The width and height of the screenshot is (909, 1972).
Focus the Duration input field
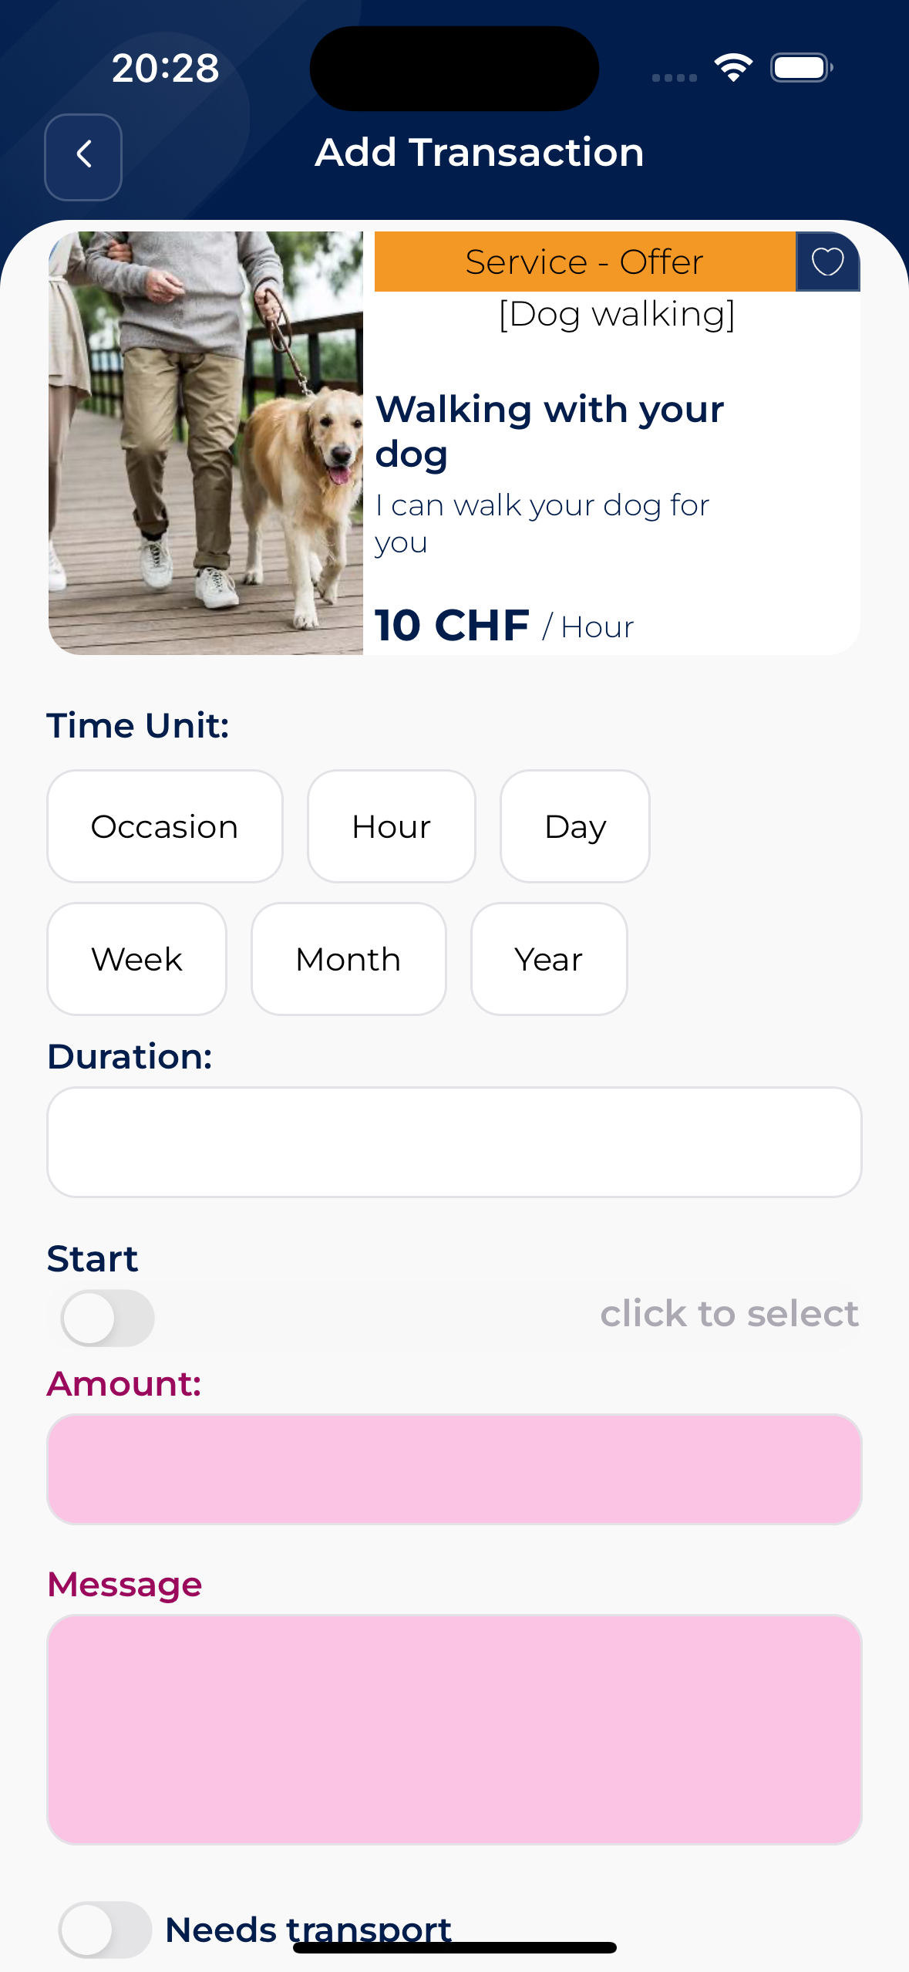coord(454,1142)
